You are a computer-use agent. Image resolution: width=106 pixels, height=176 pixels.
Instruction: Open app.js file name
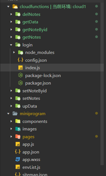(x=28, y=144)
